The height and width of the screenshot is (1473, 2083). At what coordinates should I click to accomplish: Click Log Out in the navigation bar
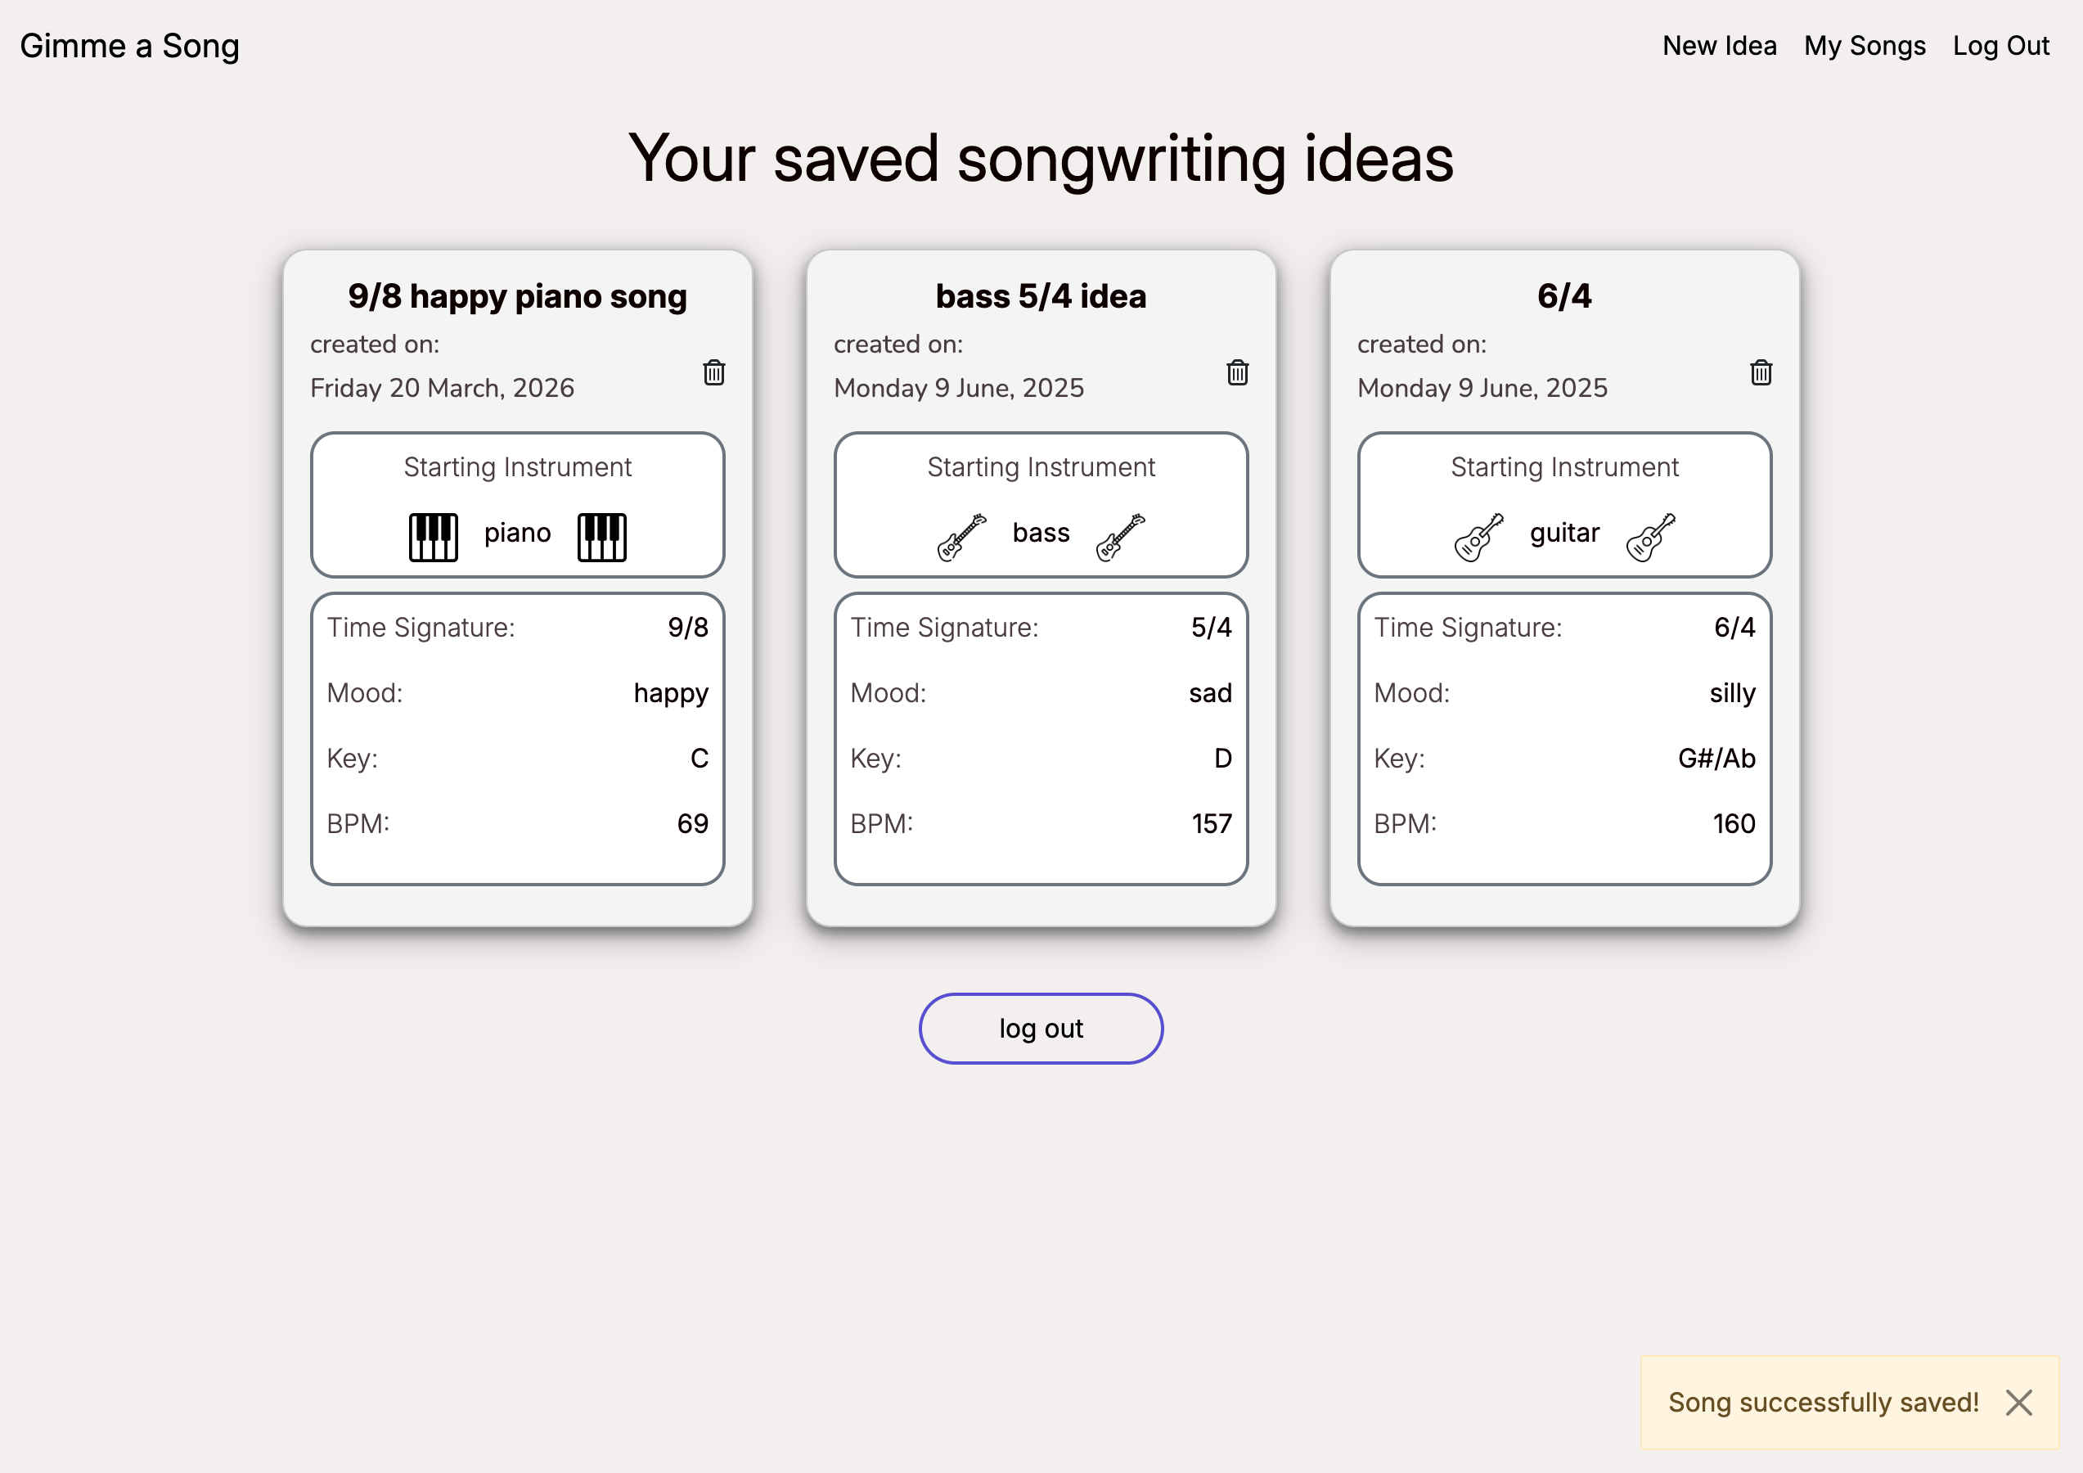(x=2002, y=45)
